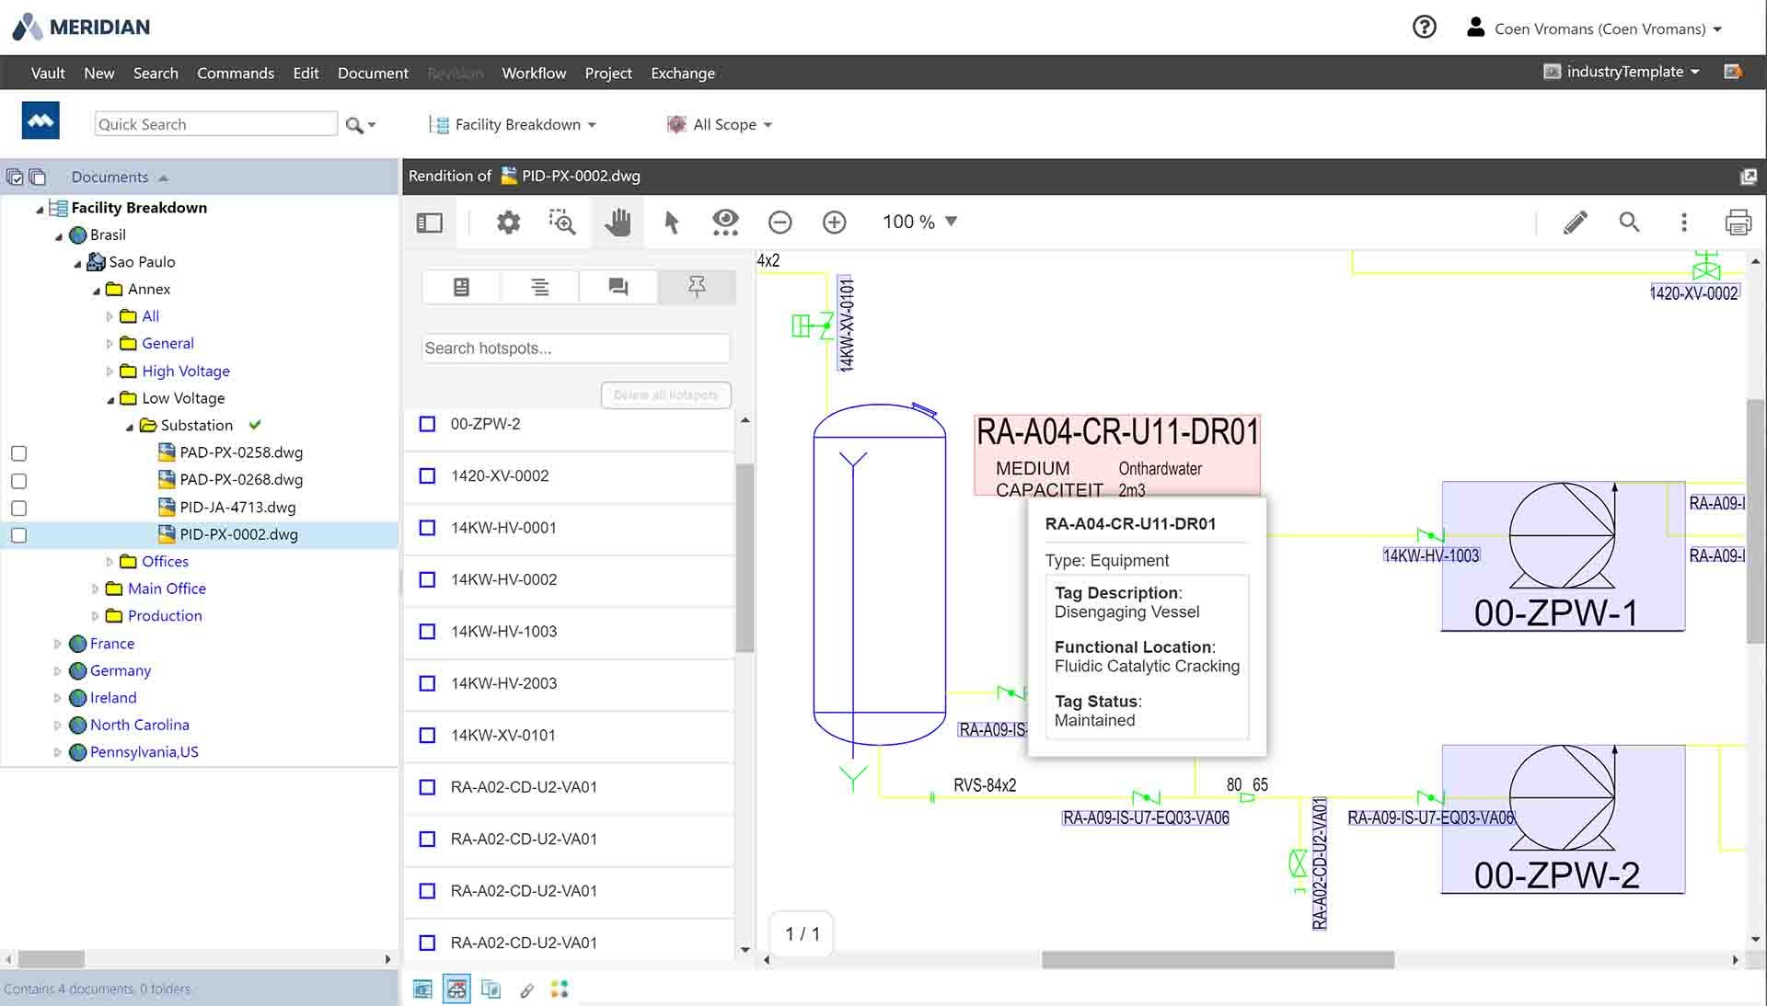Viewport: 1767px width, 1006px height.
Task: Open the viewer Settings gear
Action: (x=507, y=222)
